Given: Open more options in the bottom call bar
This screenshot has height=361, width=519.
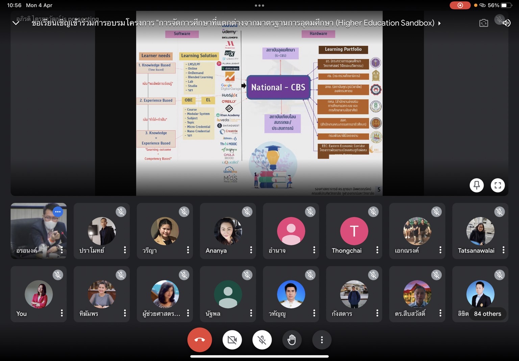Looking at the screenshot, I should [x=322, y=340].
